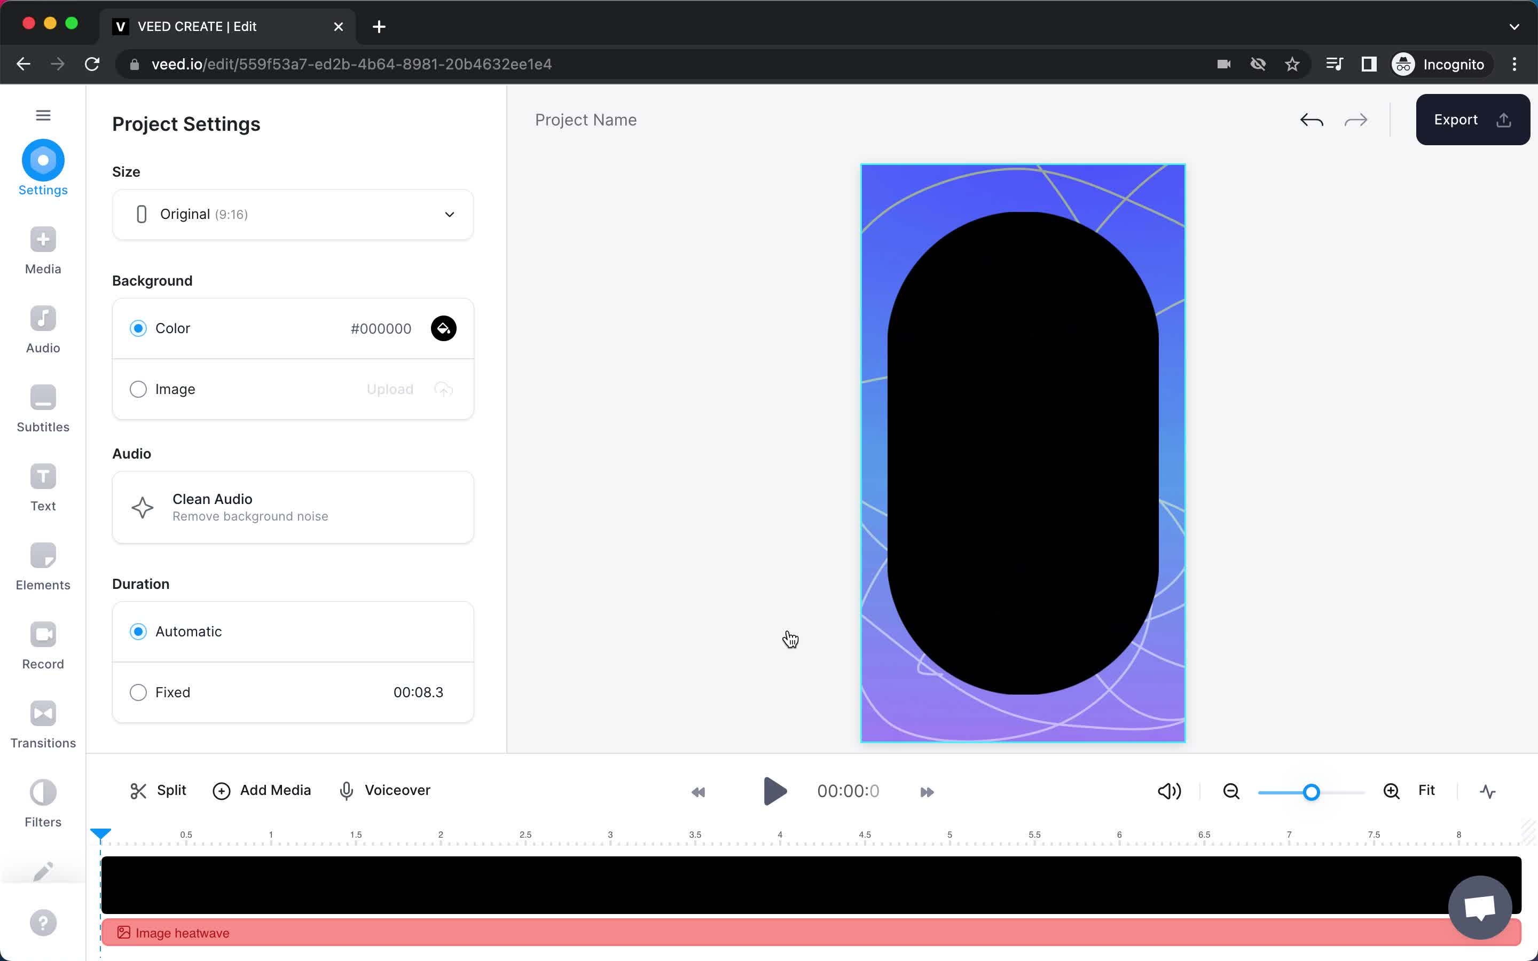Select the Color background radio button
This screenshot has width=1538, height=961.
point(138,328)
